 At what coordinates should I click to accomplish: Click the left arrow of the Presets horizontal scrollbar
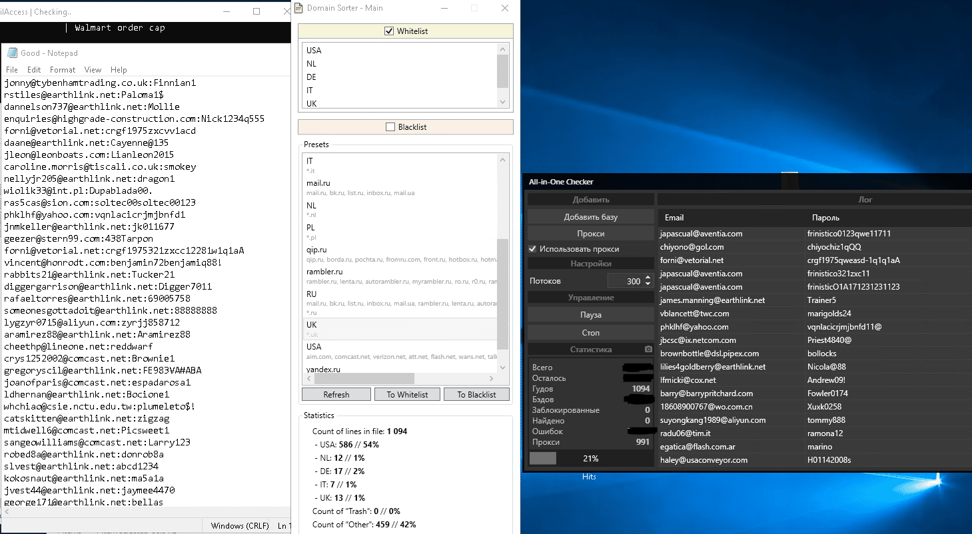pyautogui.click(x=307, y=378)
